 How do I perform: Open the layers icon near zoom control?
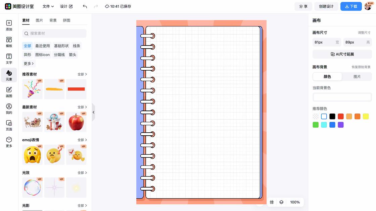click(281, 202)
